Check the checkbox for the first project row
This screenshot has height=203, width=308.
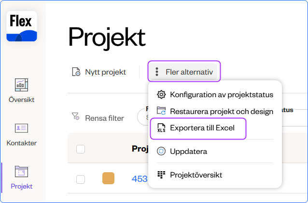[81, 179]
